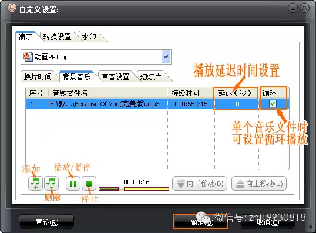316x233 pixels.
Task: Click the 持续时间 column header
Action: [x=191, y=93]
